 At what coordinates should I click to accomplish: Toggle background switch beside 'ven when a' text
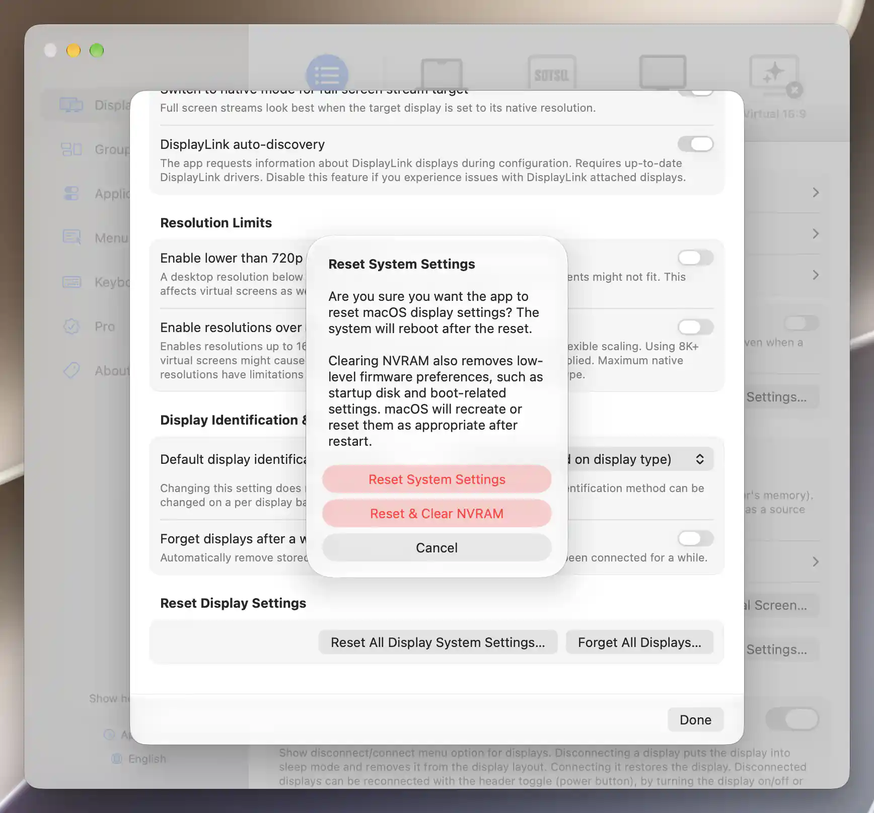(x=802, y=323)
